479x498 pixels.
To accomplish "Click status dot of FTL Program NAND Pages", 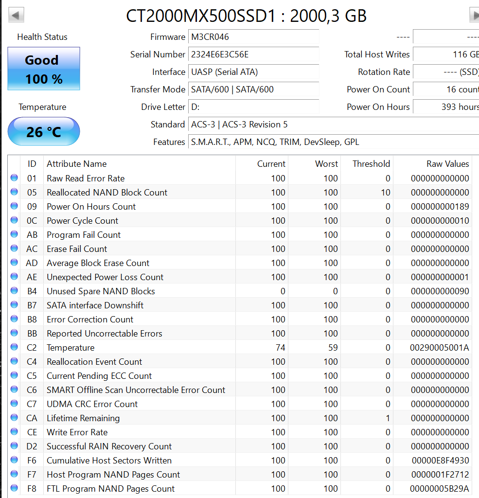I will pos(14,488).
